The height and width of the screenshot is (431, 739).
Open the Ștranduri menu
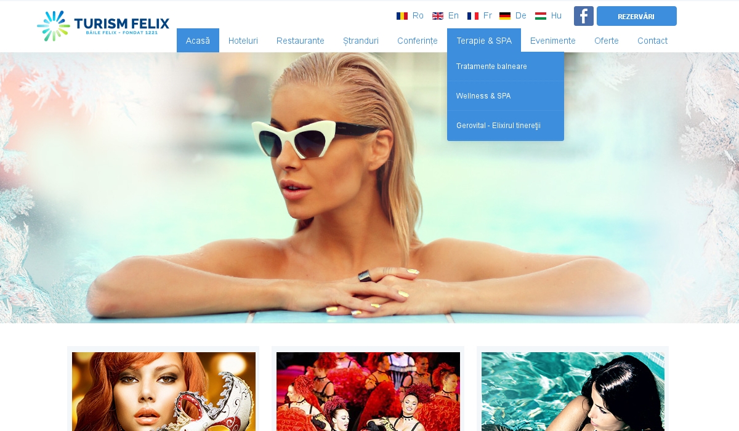(x=361, y=41)
